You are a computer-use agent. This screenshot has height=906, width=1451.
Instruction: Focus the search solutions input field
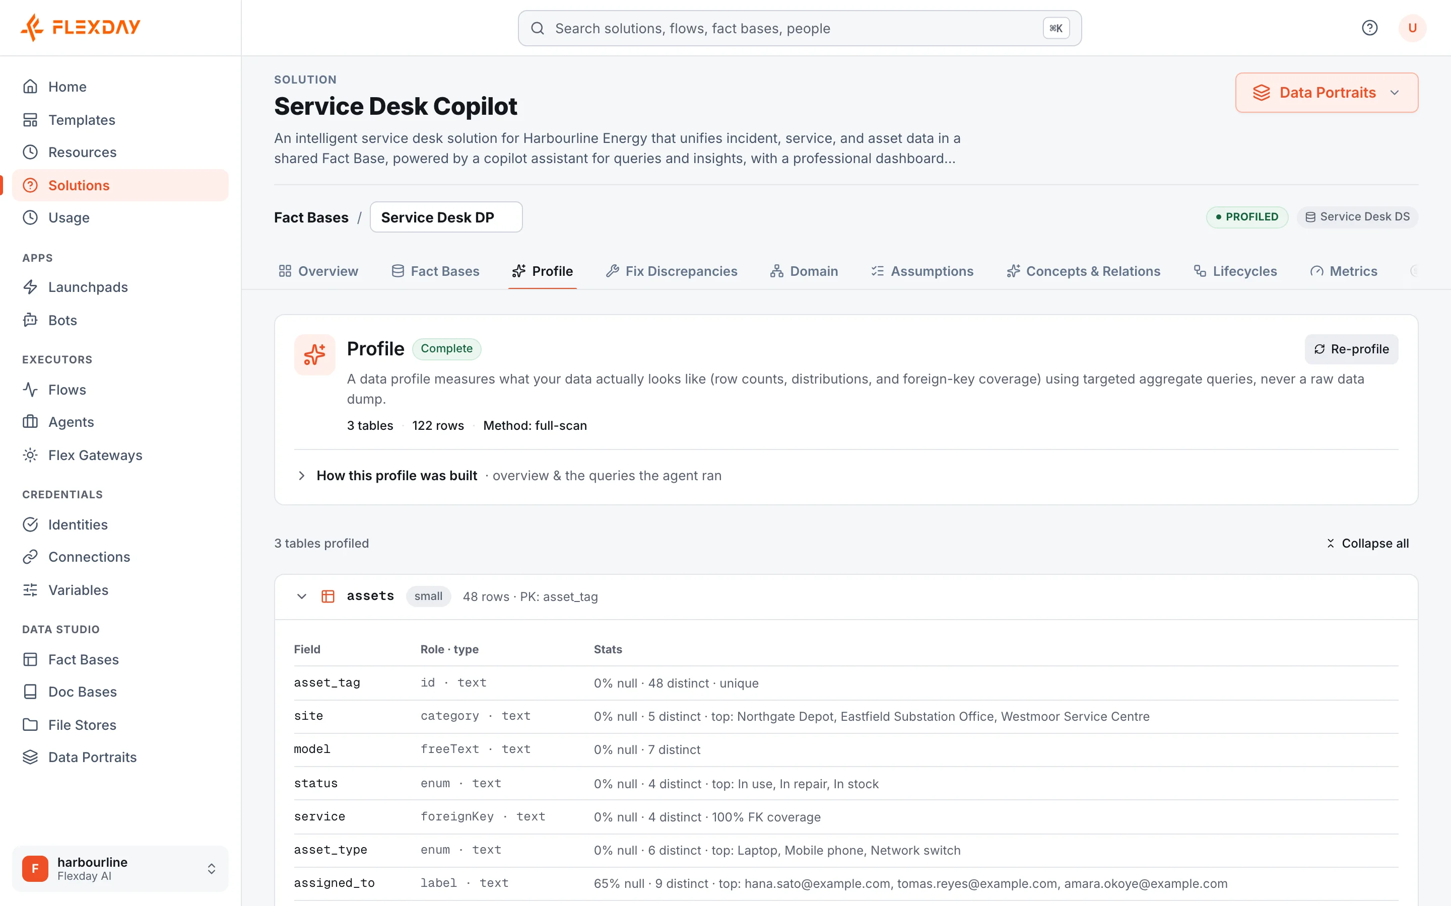pyautogui.click(x=799, y=28)
